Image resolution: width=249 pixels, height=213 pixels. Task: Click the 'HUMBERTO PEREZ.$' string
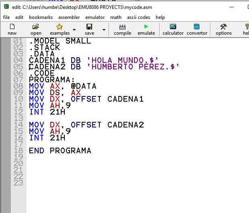pos(133,67)
